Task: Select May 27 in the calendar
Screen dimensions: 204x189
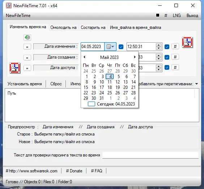Action: click(x=126, y=93)
